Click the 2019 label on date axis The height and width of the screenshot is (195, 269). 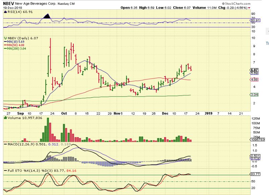coord(209,113)
